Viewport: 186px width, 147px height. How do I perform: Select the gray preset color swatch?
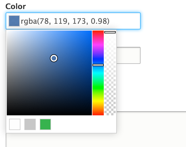[30, 124]
